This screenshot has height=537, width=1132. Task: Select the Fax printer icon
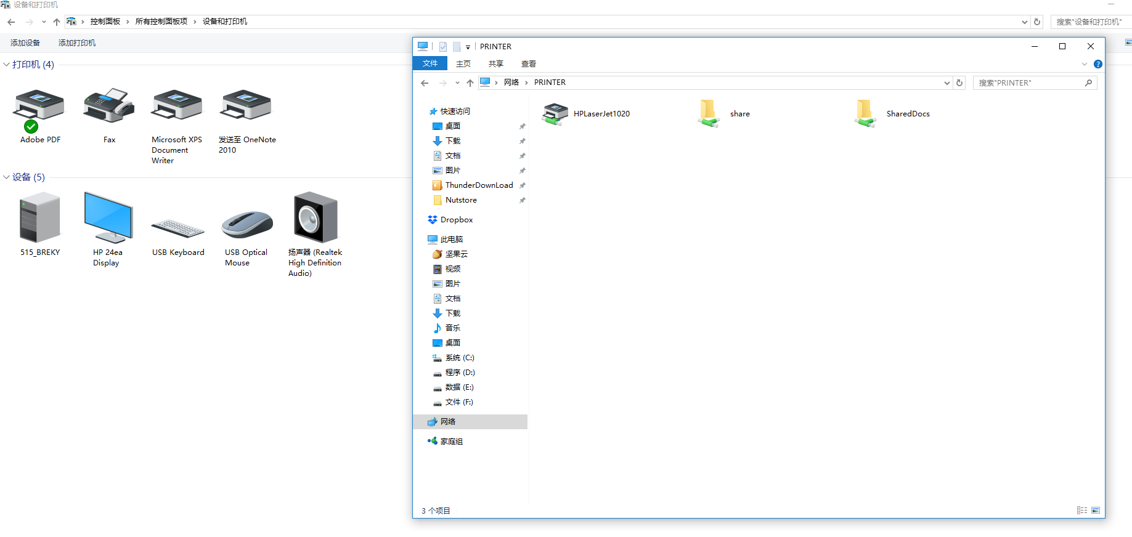(x=109, y=106)
